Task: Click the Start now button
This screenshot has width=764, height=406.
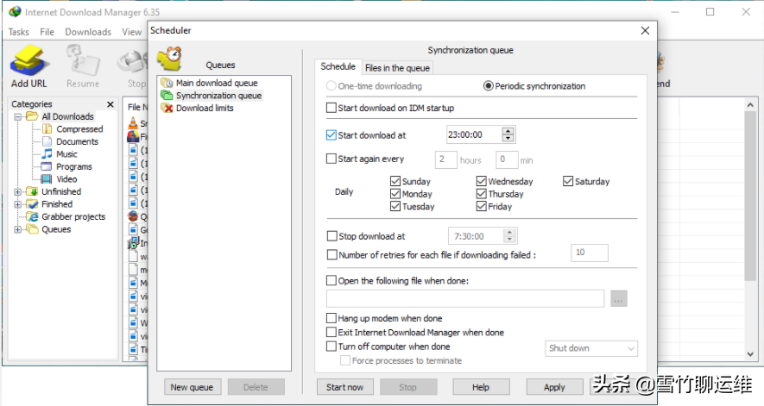Action: pos(345,388)
